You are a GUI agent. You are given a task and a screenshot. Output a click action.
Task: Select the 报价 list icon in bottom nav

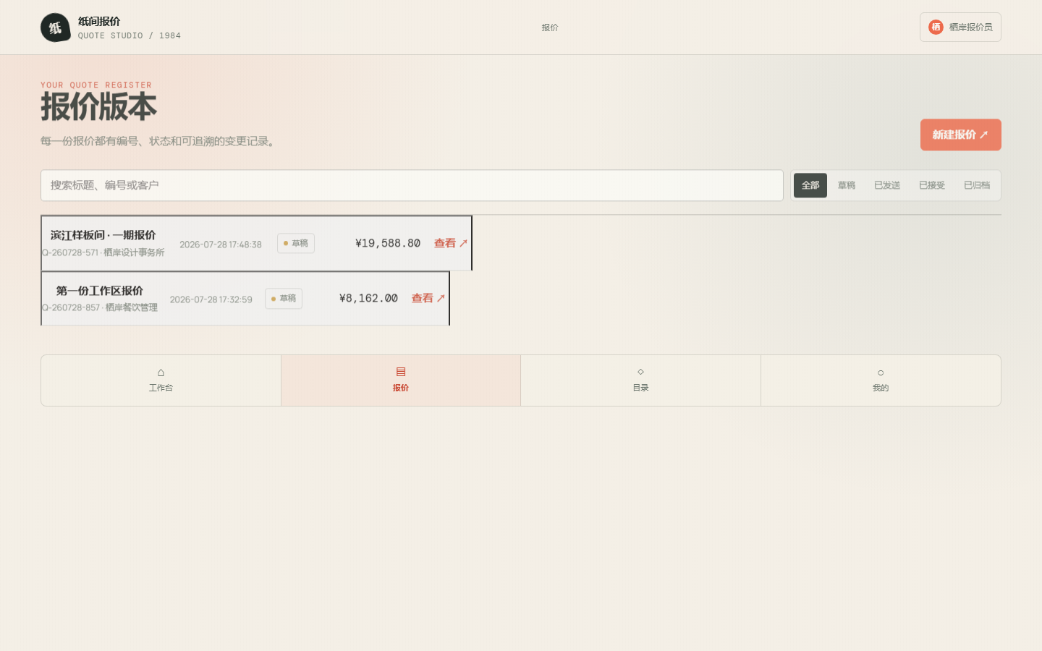point(401,372)
